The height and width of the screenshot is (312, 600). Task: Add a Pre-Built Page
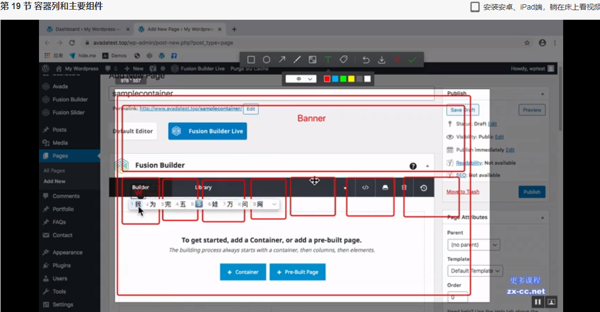[x=298, y=272]
